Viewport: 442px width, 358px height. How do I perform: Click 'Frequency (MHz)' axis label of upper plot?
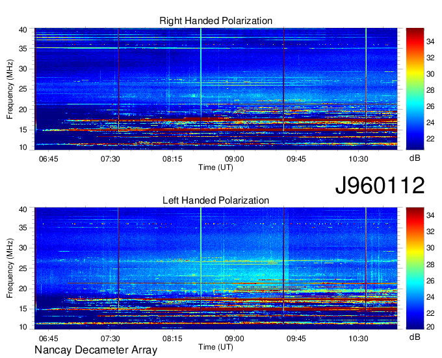(x=10, y=89)
